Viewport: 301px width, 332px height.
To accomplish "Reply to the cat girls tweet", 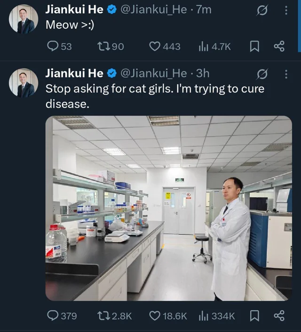I will click(x=53, y=316).
